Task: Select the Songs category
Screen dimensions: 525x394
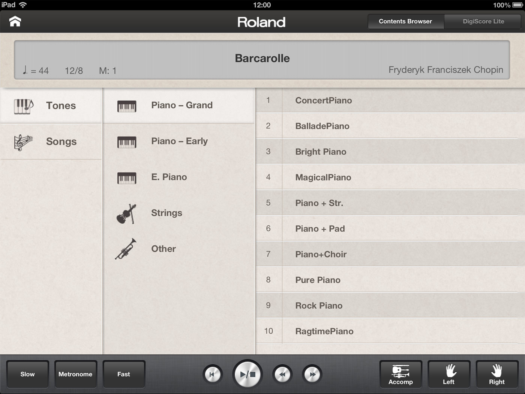Action: click(51, 142)
